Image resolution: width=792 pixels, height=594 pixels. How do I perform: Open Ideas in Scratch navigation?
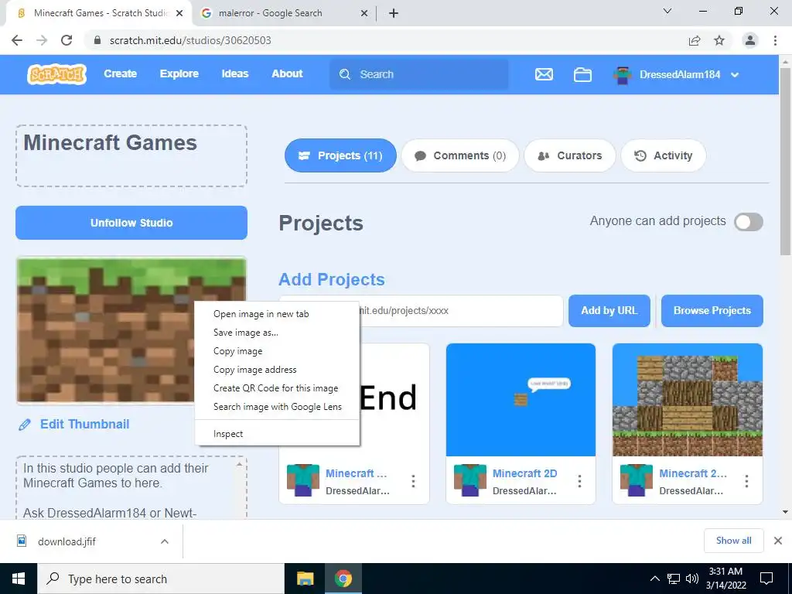(235, 73)
